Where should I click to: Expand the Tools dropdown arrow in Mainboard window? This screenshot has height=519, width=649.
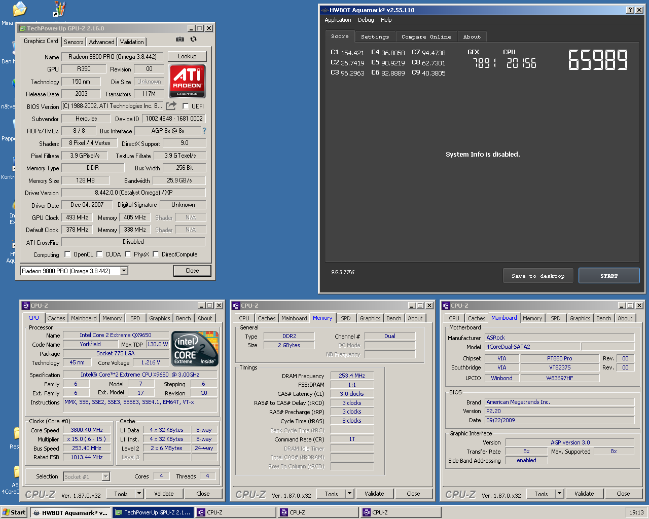point(559,494)
